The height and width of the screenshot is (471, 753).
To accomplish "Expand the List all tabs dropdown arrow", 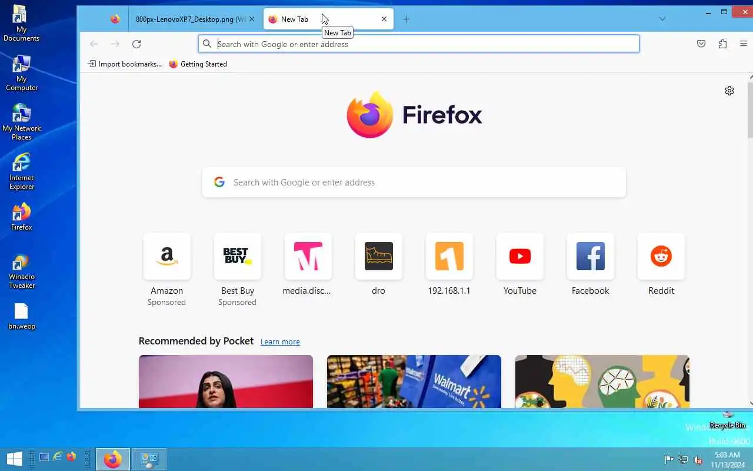I will [x=662, y=19].
